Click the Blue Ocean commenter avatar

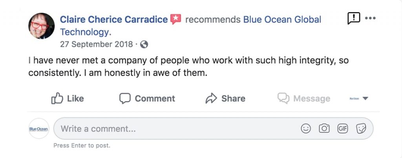(38, 129)
